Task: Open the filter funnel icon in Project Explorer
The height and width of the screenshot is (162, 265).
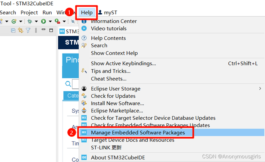Action: pyautogui.click(x=28, y=30)
